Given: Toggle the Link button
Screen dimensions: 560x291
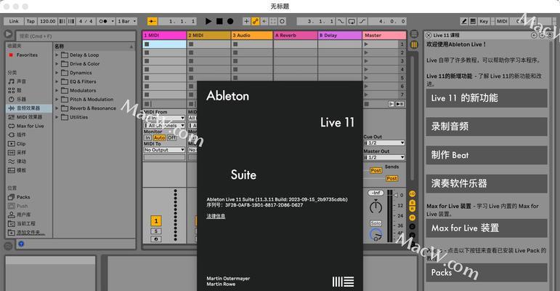Looking at the screenshot, I should click(x=14, y=22).
